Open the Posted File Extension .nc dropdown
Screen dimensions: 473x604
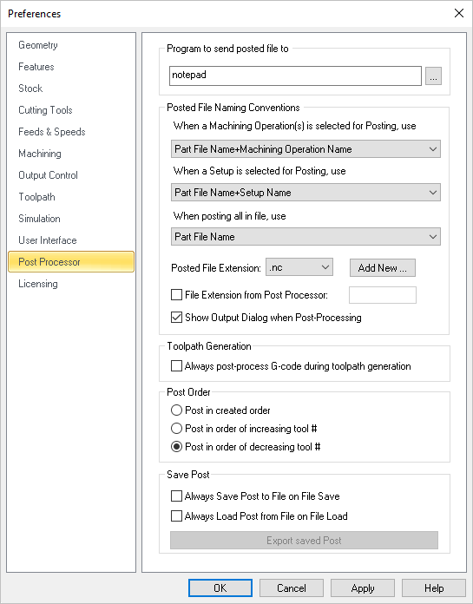[299, 267]
